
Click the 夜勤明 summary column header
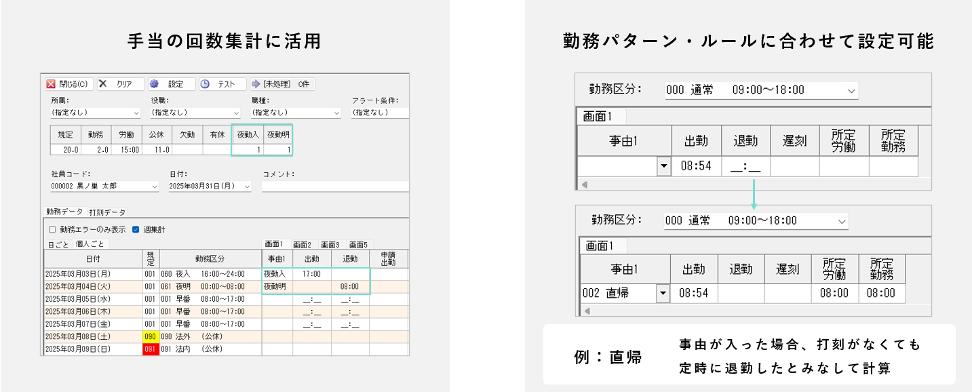pyautogui.click(x=278, y=134)
